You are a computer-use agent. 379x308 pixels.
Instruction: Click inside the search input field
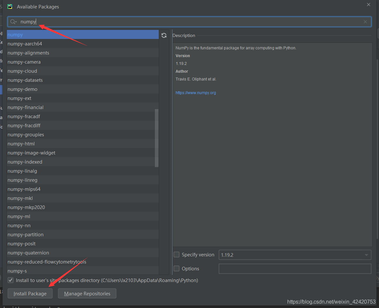click(x=98, y=21)
